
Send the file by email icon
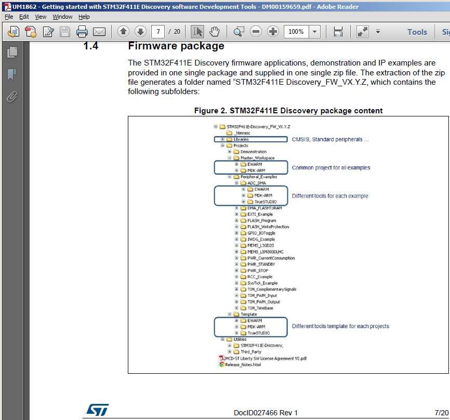click(99, 32)
